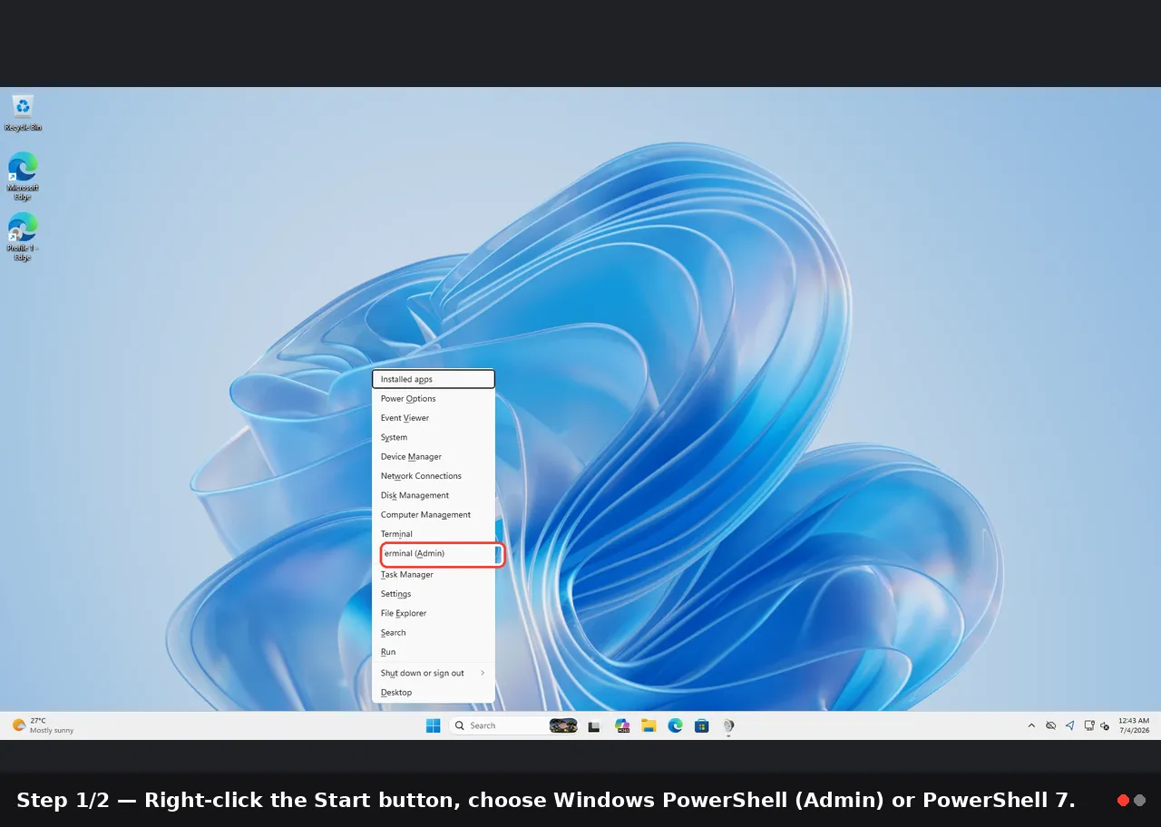Open Task View icon on taskbar
The image size is (1161, 827).
594,725
